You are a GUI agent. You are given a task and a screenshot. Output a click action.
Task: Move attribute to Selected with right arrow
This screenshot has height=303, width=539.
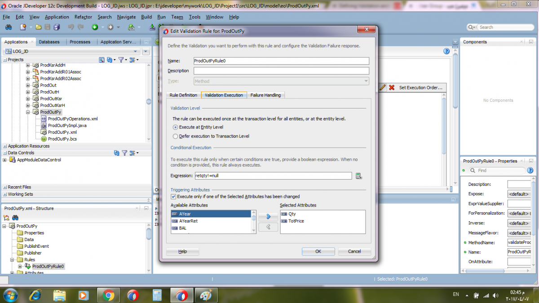[269, 216]
